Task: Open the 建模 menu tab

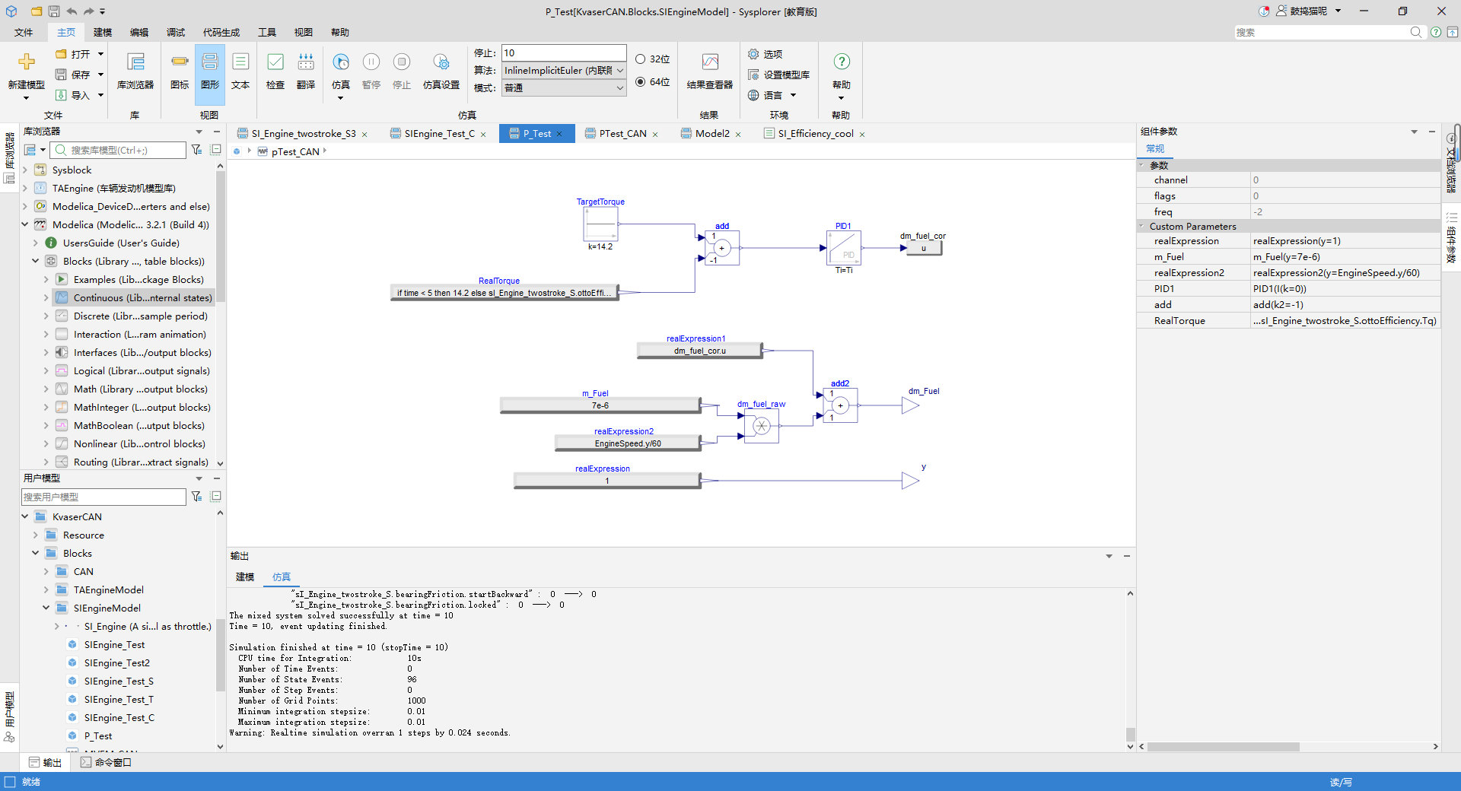Action: [103, 33]
